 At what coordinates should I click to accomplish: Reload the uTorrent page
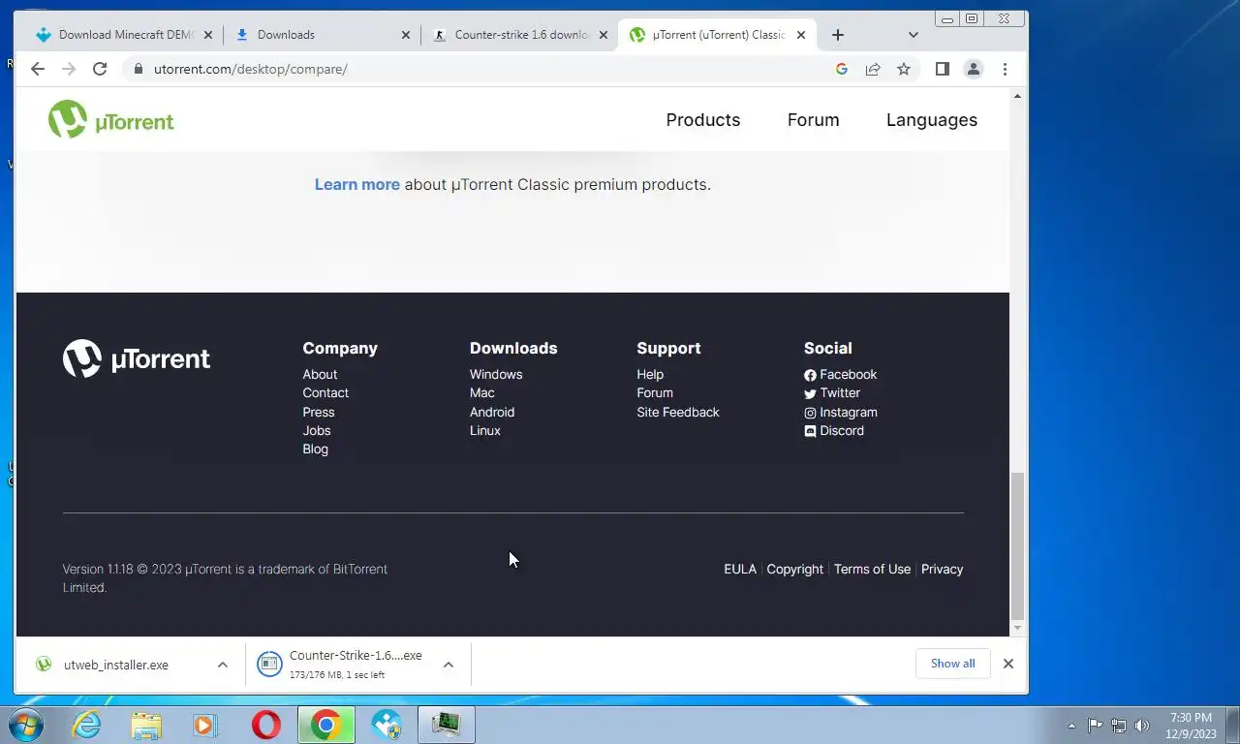tap(99, 69)
